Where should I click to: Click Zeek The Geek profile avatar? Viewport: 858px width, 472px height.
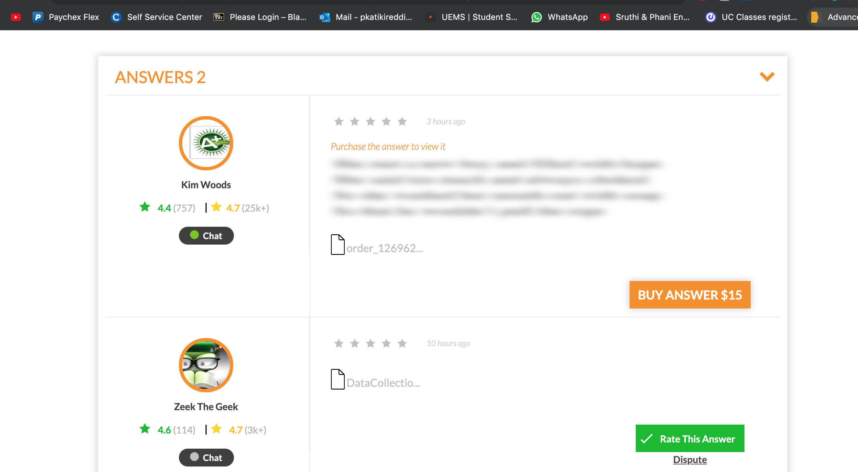(206, 365)
